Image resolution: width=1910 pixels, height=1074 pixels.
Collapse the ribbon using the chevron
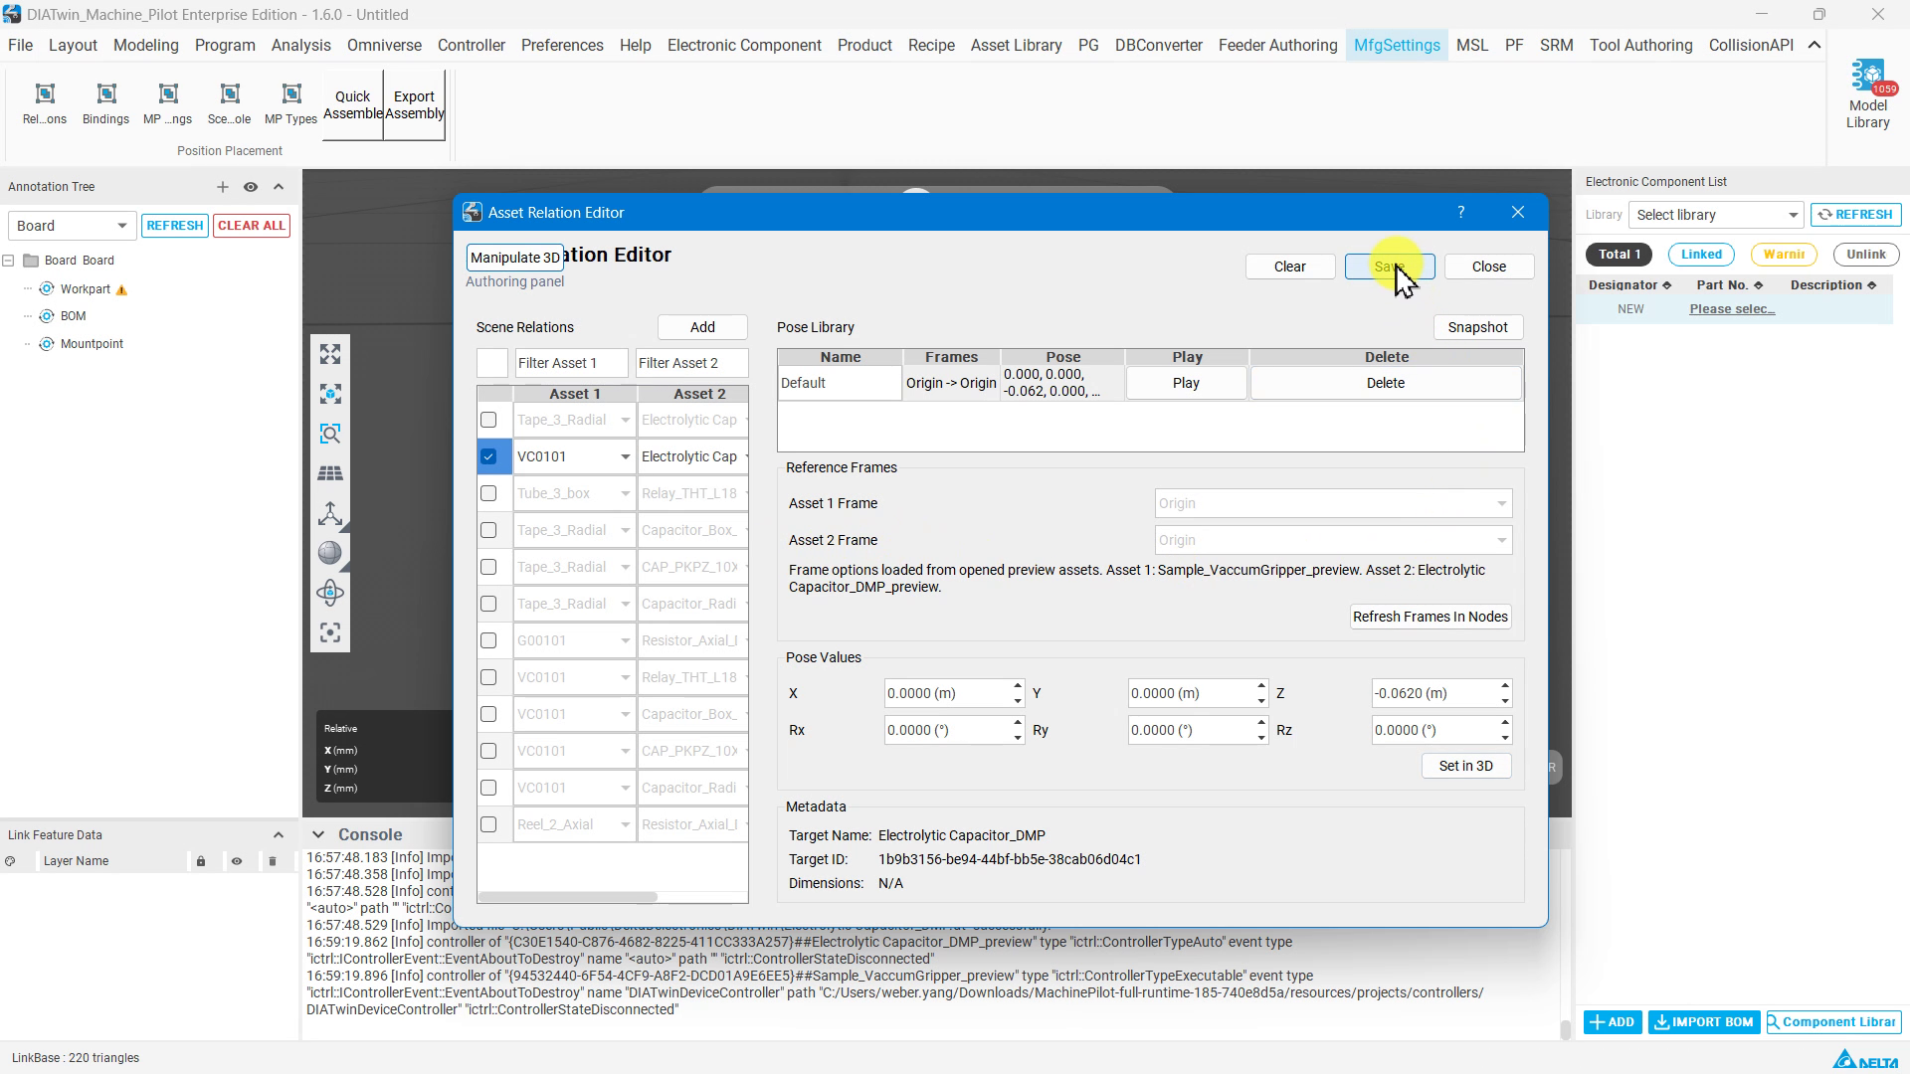(1814, 45)
